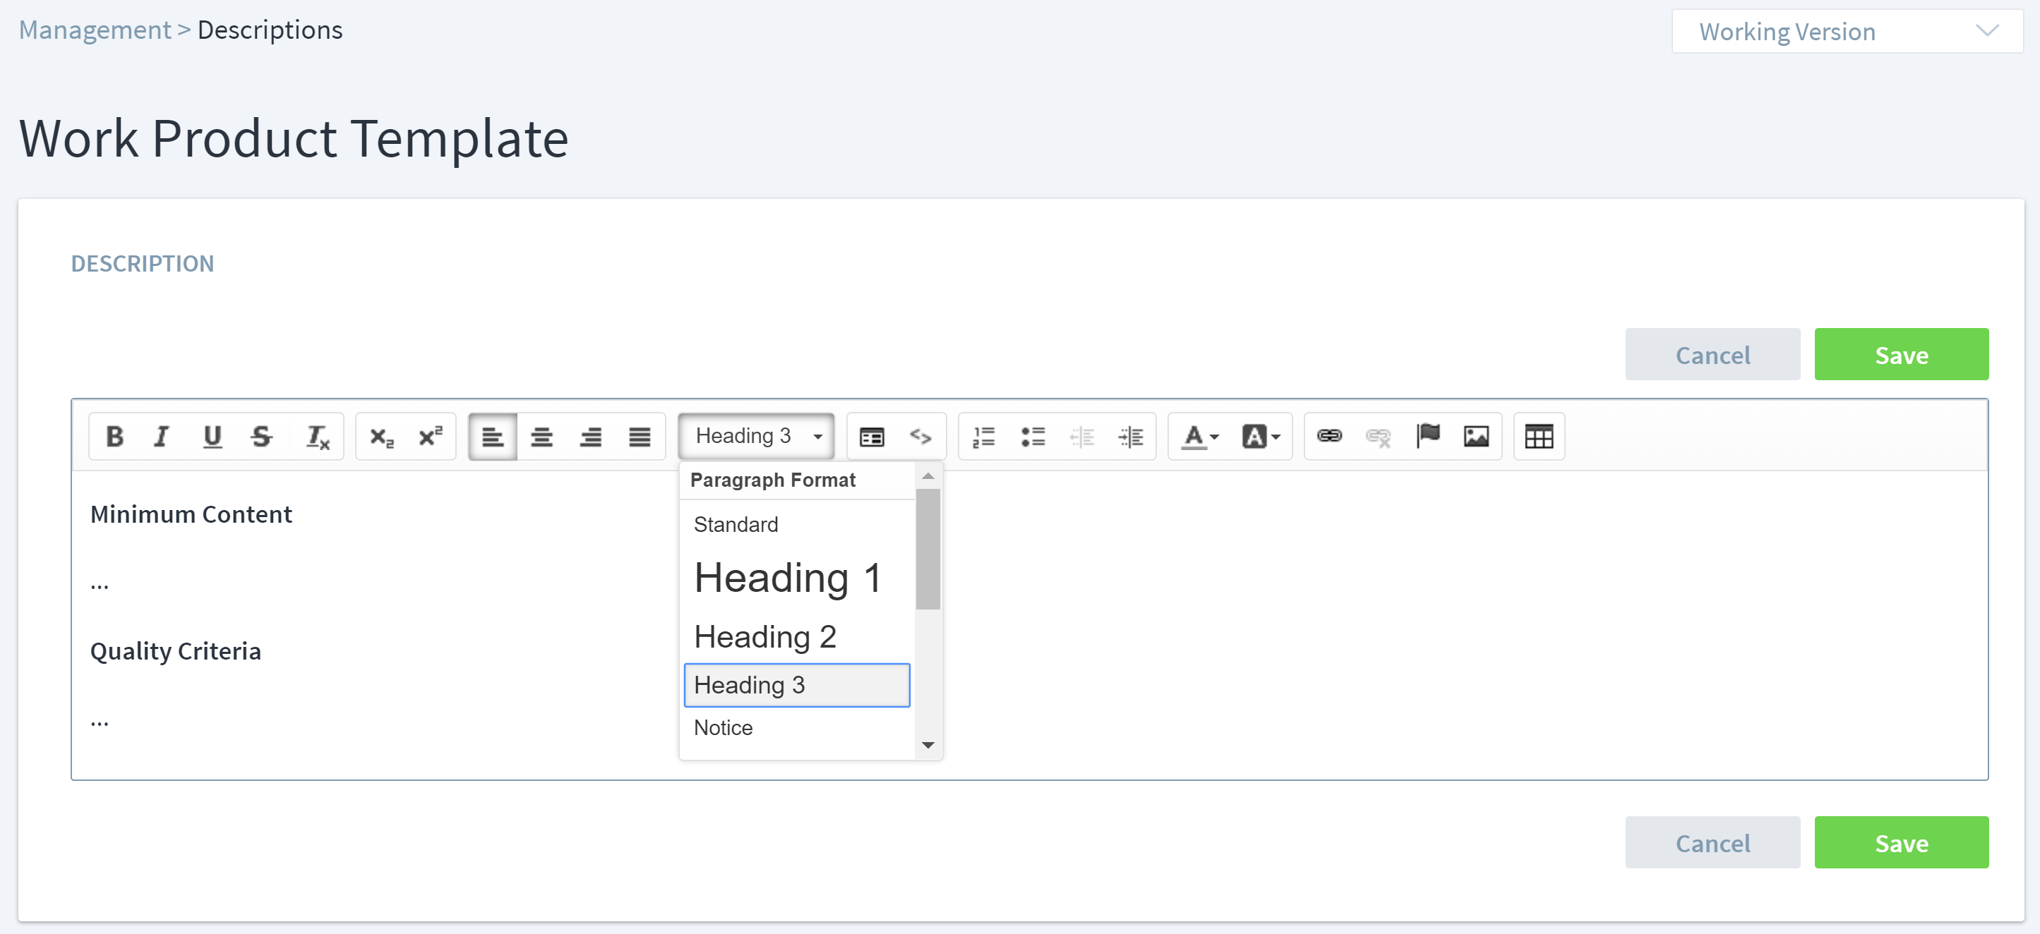Apply strikethrough to the text

click(x=260, y=436)
